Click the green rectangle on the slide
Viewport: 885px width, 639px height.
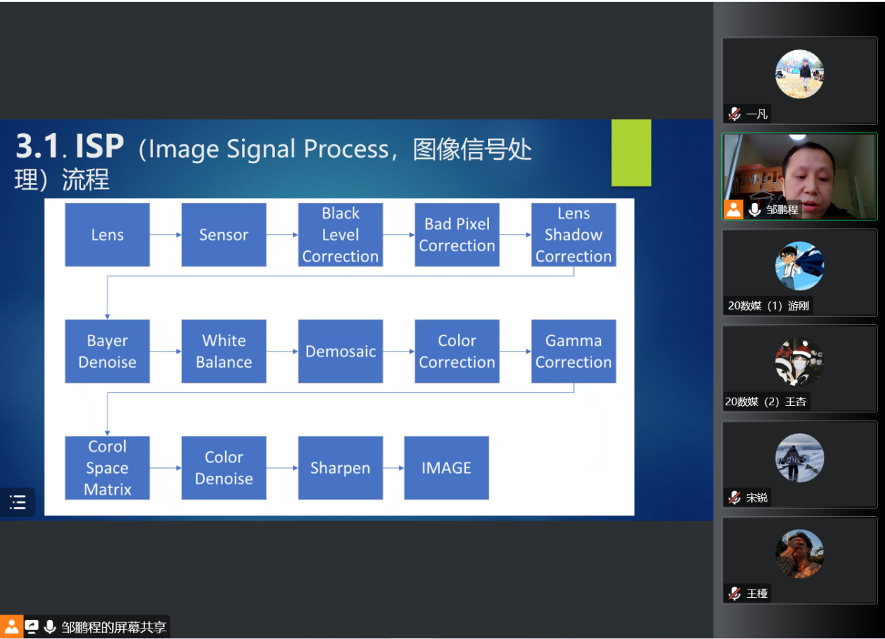pyautogui.click(x=631, y=153)
